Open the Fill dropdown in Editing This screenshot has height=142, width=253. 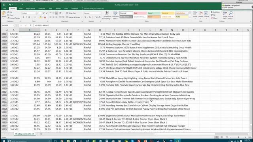pos(213,15)
